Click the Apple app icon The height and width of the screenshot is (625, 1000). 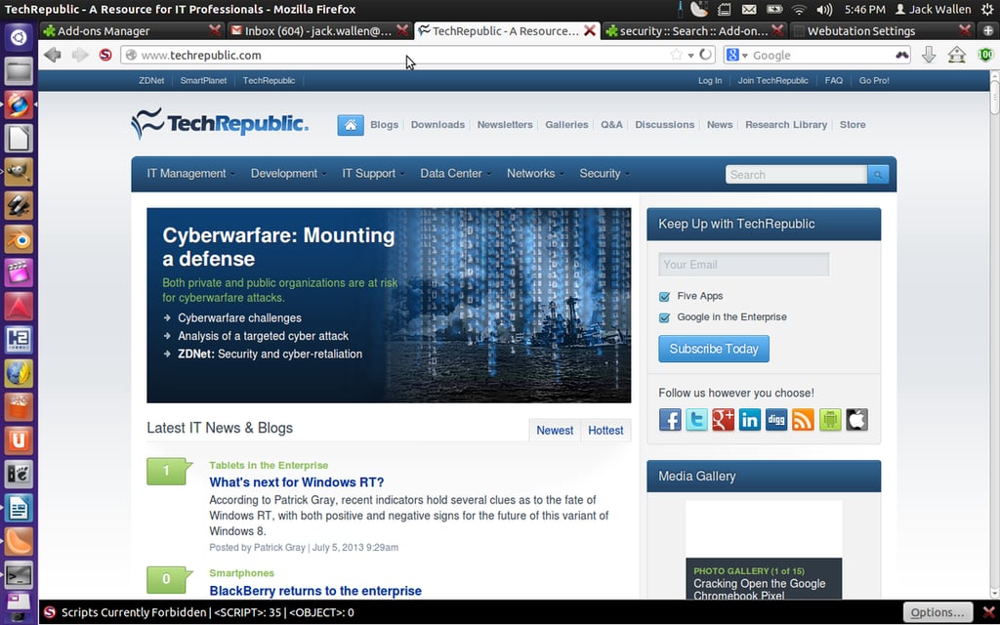click(857, 420)
